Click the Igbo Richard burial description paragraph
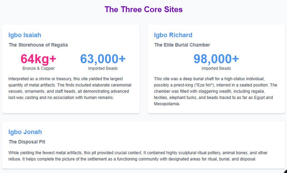 [x=216, y=91]
